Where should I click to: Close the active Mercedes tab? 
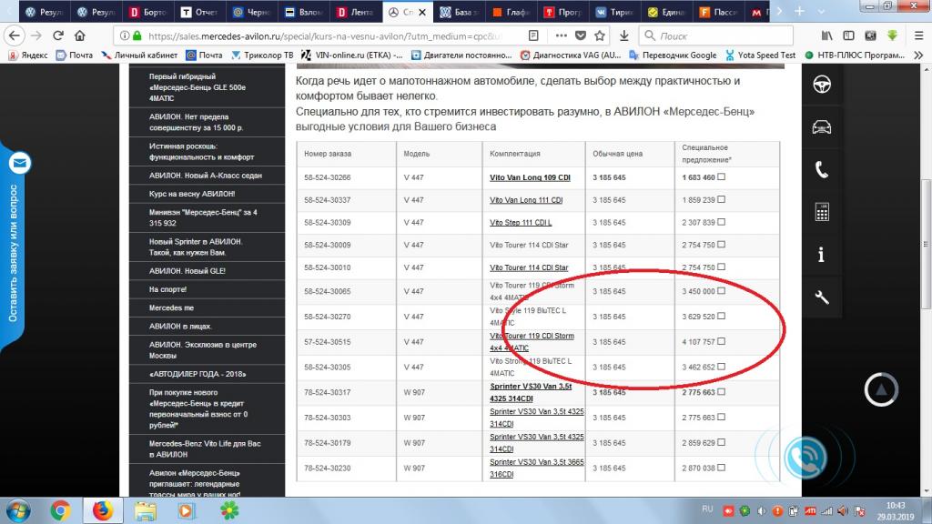point(422,12)
